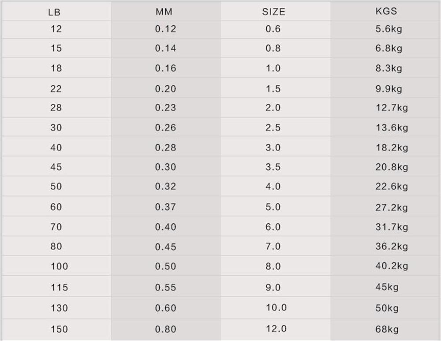Click the MM column header
Image resolution: width=441 pixels, height=341 pixels.
pyautogui.click(x=164, y=11)
